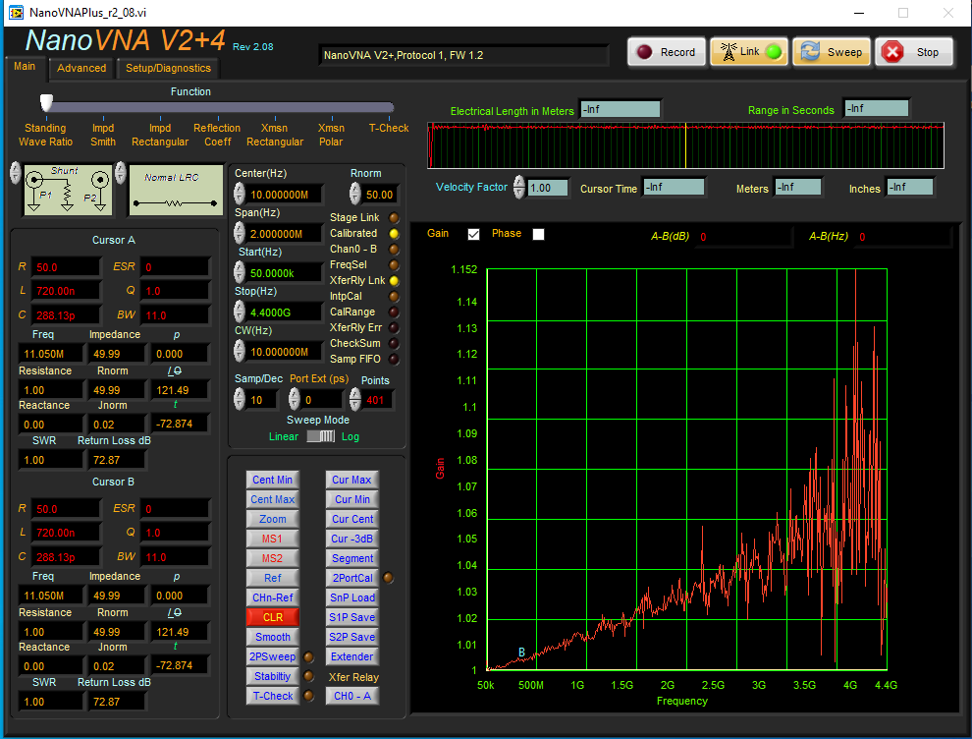Switch to the Main tab
The height and width of the screenshot is (739, 972).
[x=25, y=67]
